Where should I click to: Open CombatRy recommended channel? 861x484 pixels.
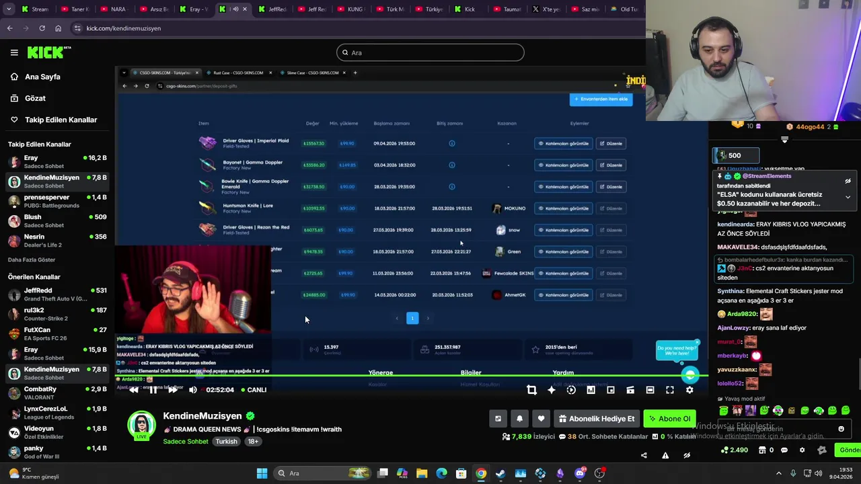click(x=59, y=393)
